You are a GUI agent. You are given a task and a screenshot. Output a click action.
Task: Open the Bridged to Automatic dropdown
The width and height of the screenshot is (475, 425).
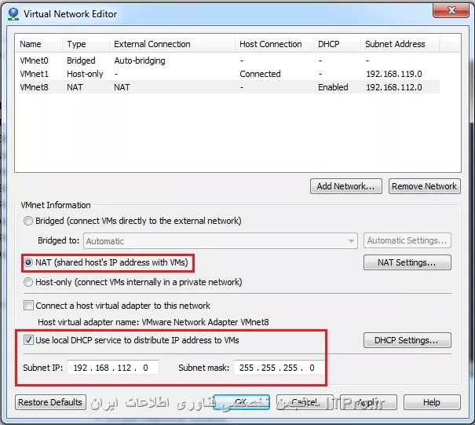pos(221,241)
